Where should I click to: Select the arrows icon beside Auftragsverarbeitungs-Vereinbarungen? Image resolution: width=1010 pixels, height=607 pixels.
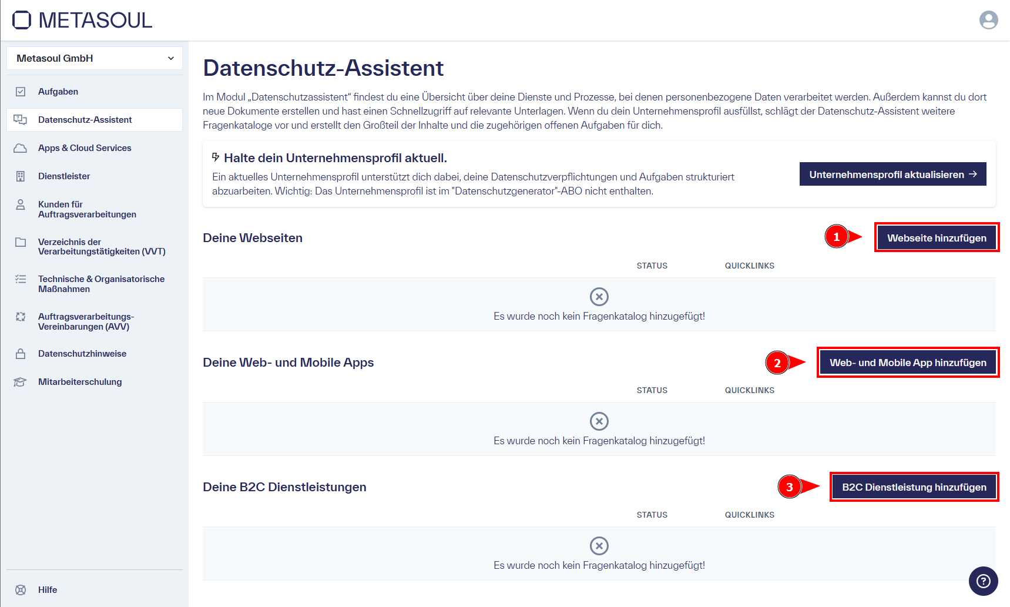21,317
